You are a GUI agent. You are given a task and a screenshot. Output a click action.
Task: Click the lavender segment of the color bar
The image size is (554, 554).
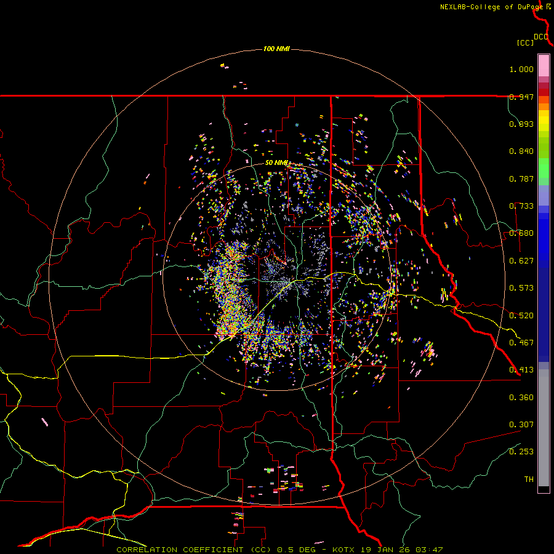[x=544, y=196]
